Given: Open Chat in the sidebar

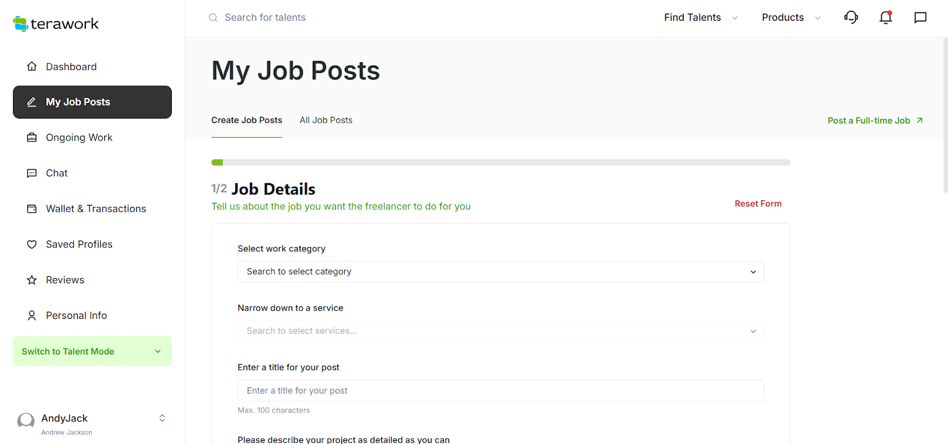Looking at the screenshot, I should click(x=57, y=173).
